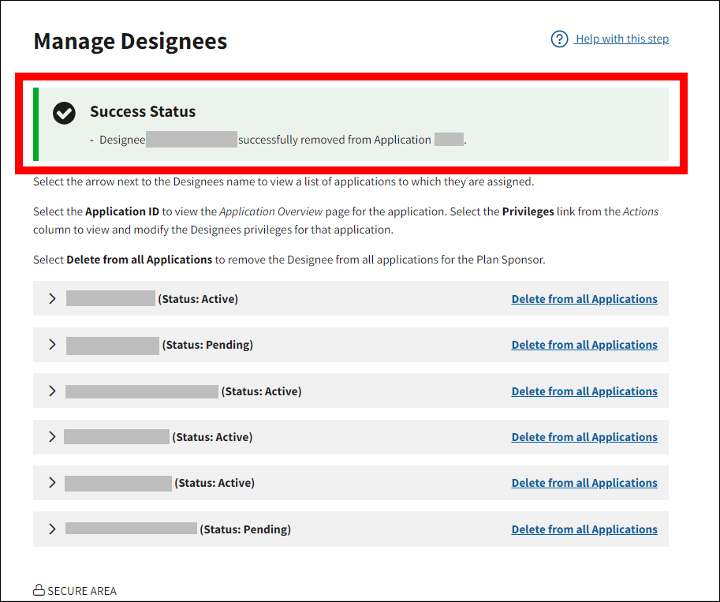Screen dimensions: 720x602
Task: Delete the fourth designee from all applications
Action: [584, 437]
